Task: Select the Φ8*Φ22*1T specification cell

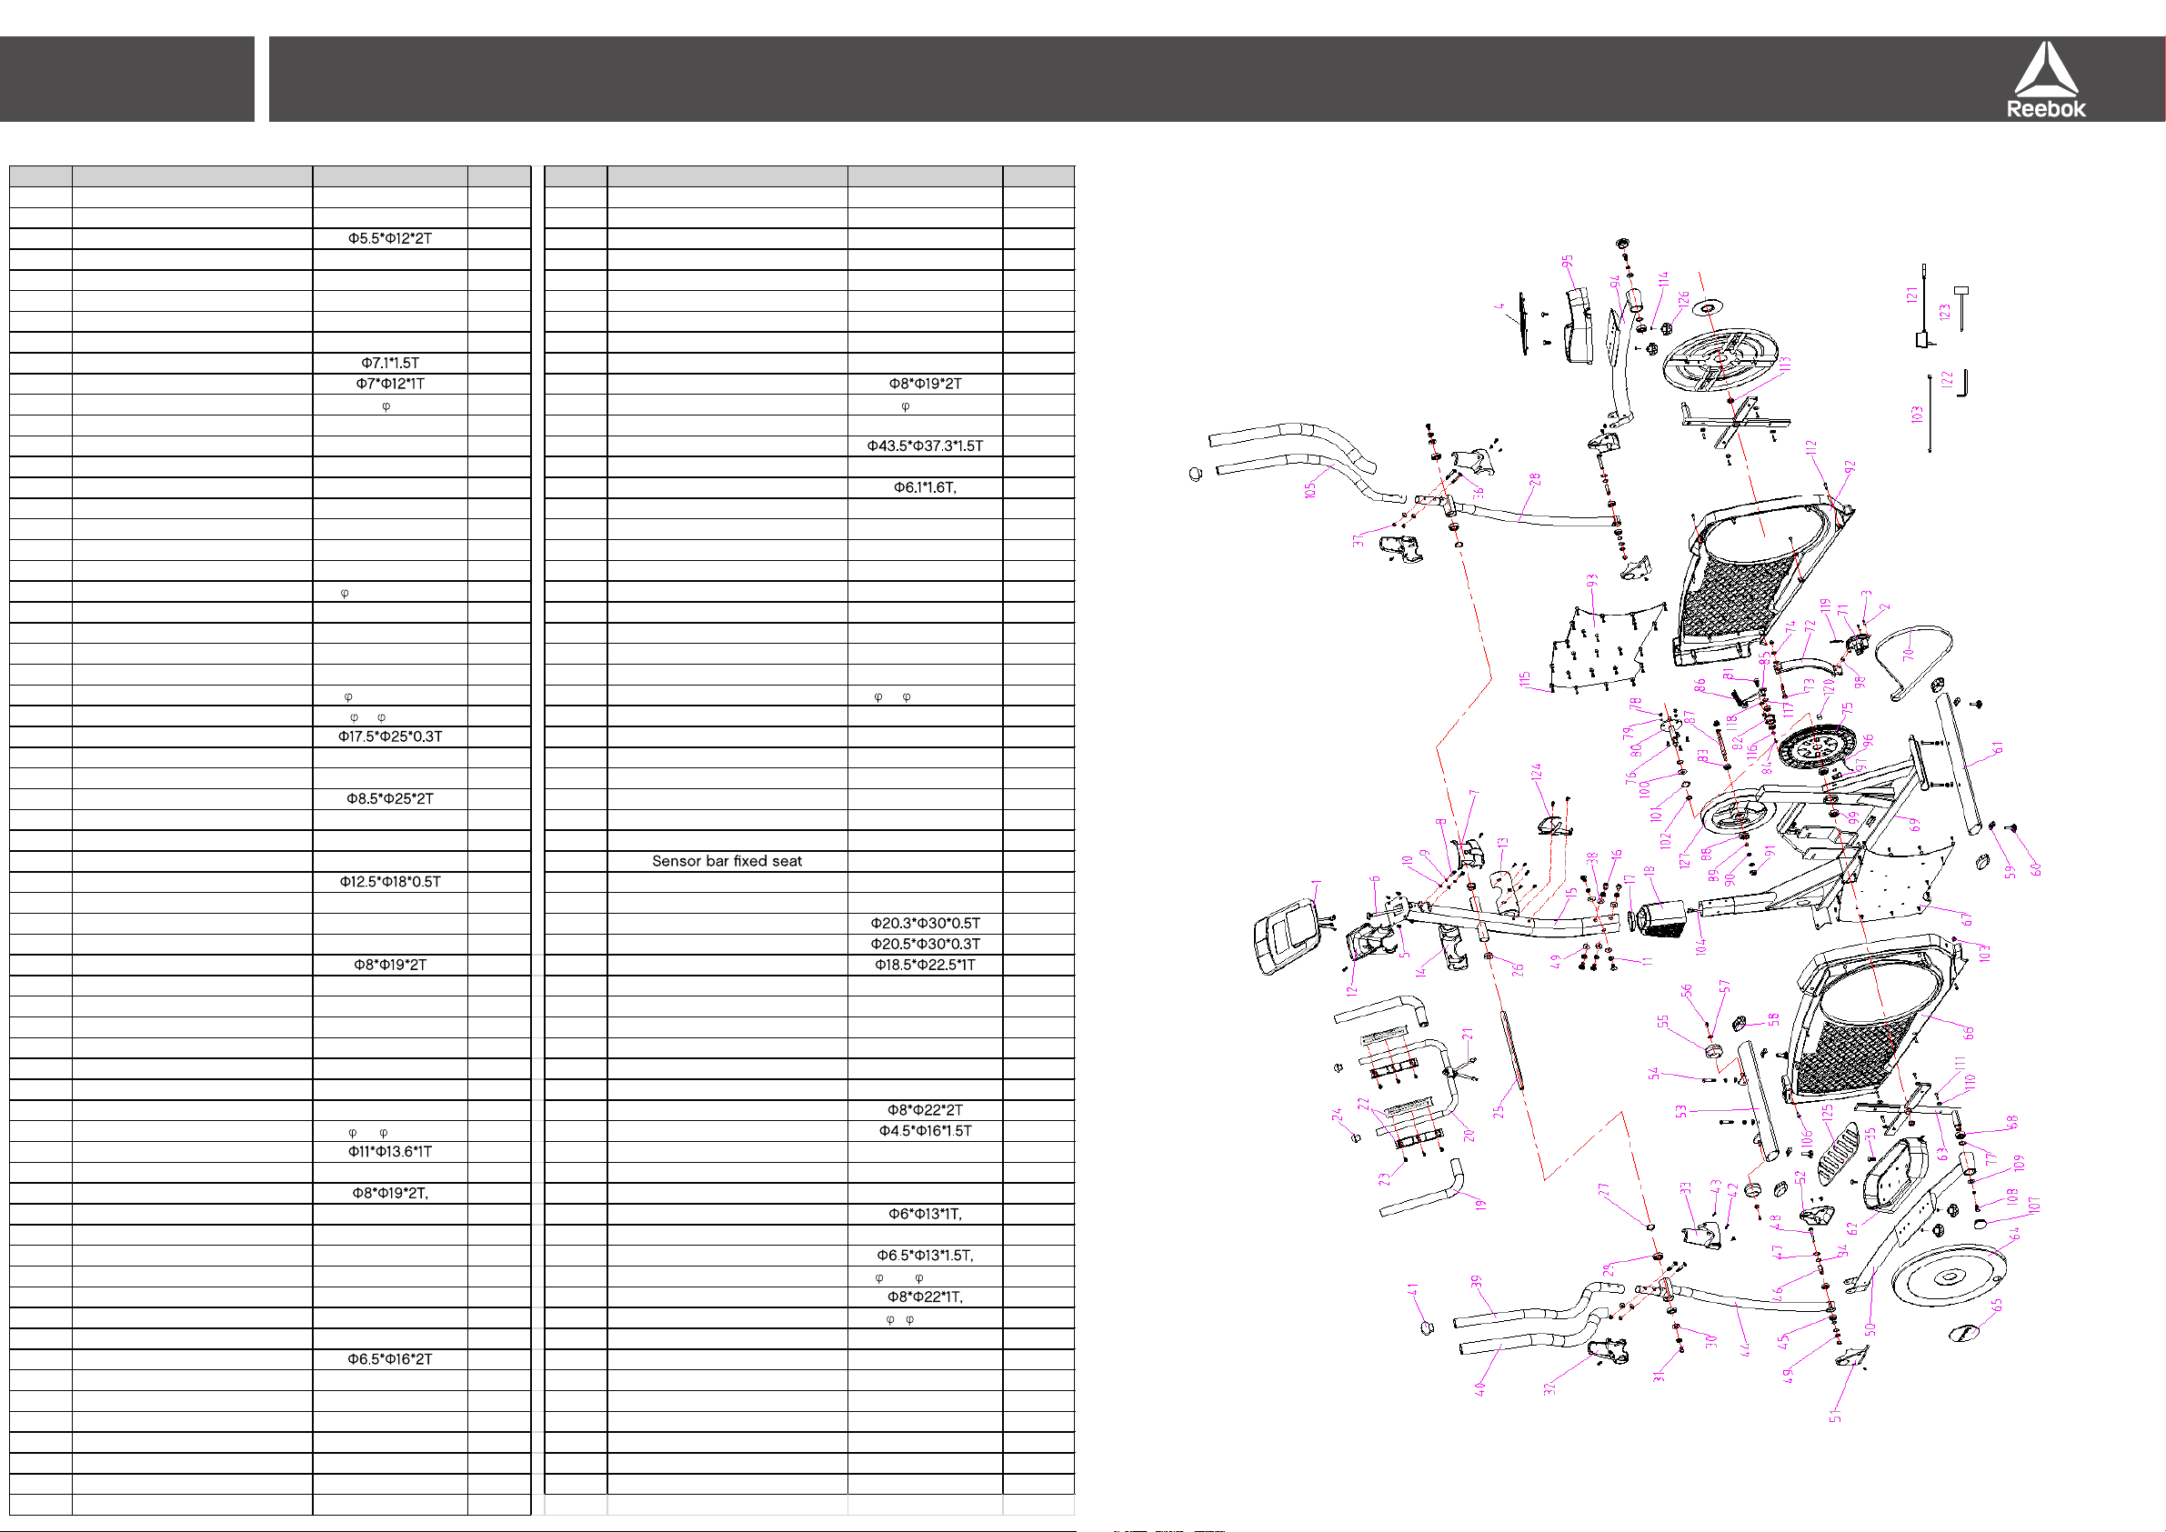Action: point(925,1297)
